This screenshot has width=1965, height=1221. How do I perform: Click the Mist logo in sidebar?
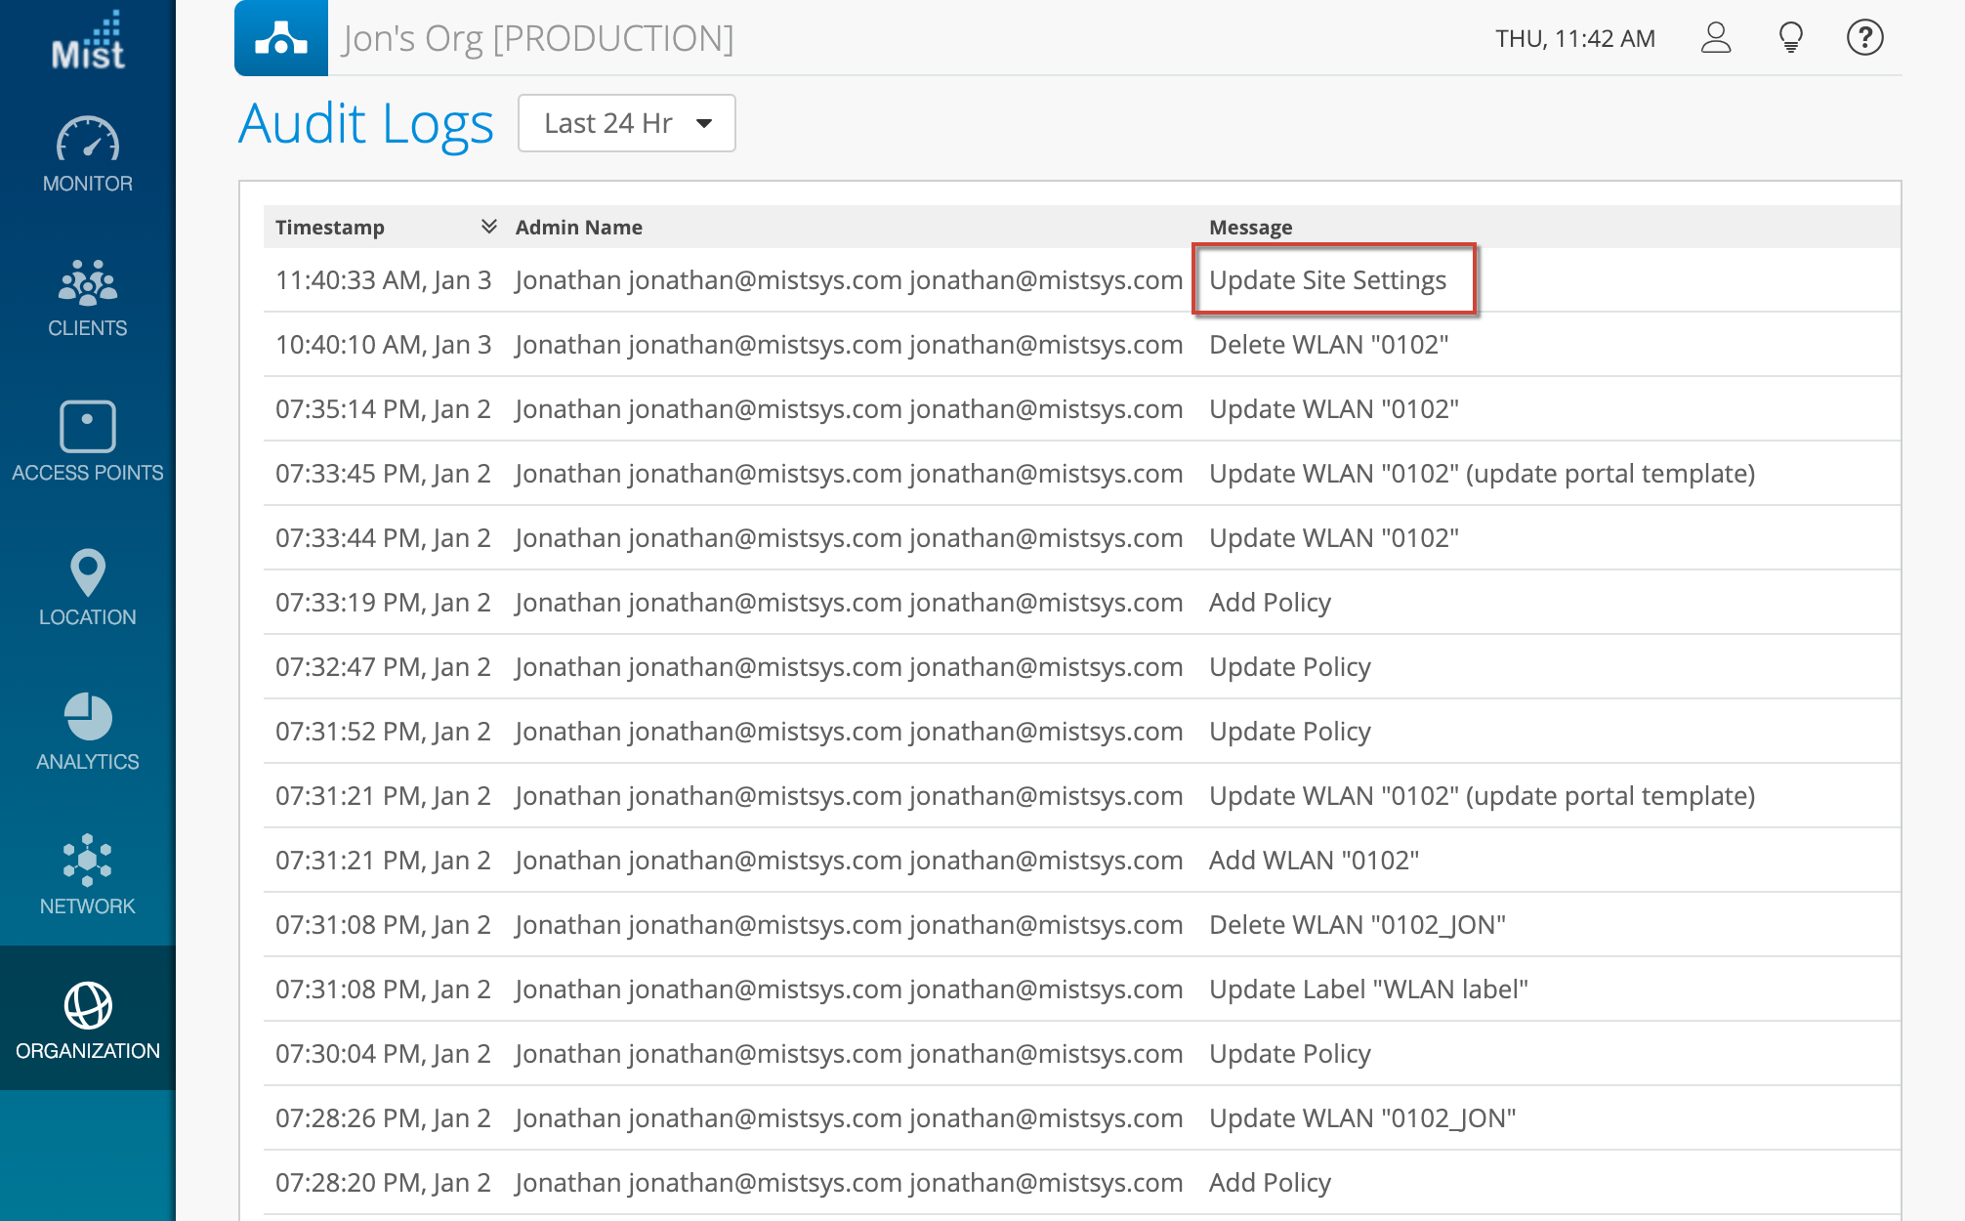[x=88, y=41]
